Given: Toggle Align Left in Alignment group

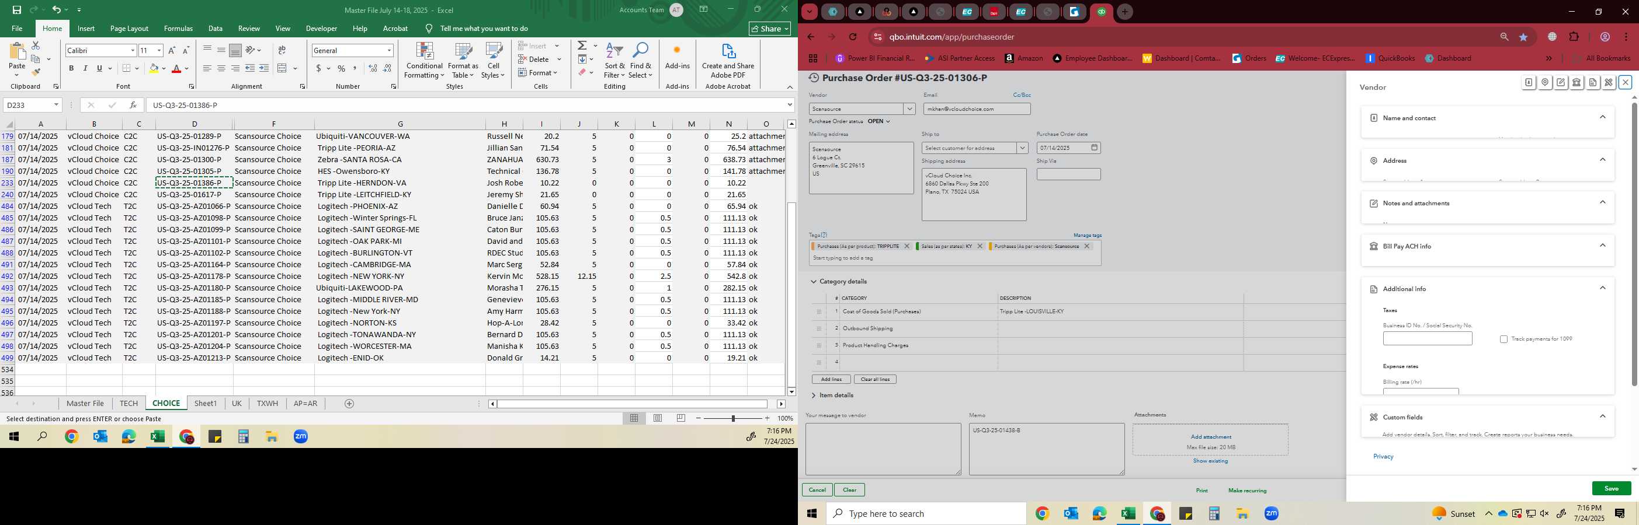Looking at the screenshot, I should click(207, 69).
